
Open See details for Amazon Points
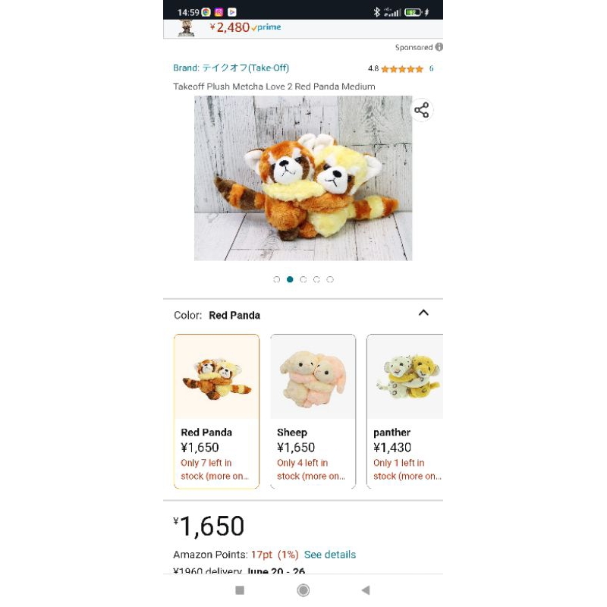330,555
